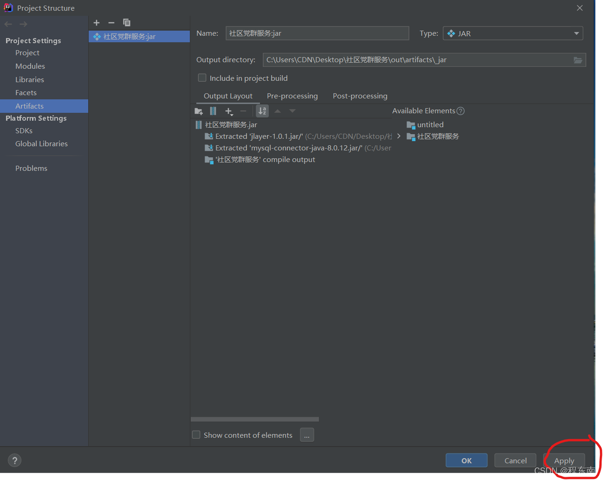603x480 pixels.
Task: Click the browse folder icon in Output directory
Action: click(578, 60)
